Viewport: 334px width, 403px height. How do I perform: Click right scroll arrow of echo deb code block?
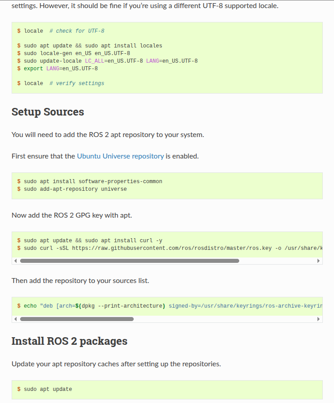[319, 319]
